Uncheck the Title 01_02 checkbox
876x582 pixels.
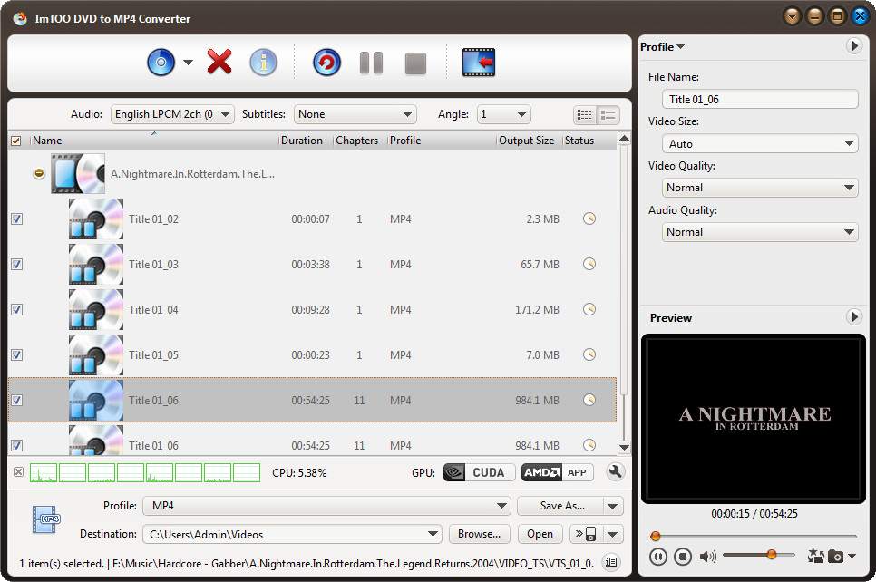coord(16,219)
